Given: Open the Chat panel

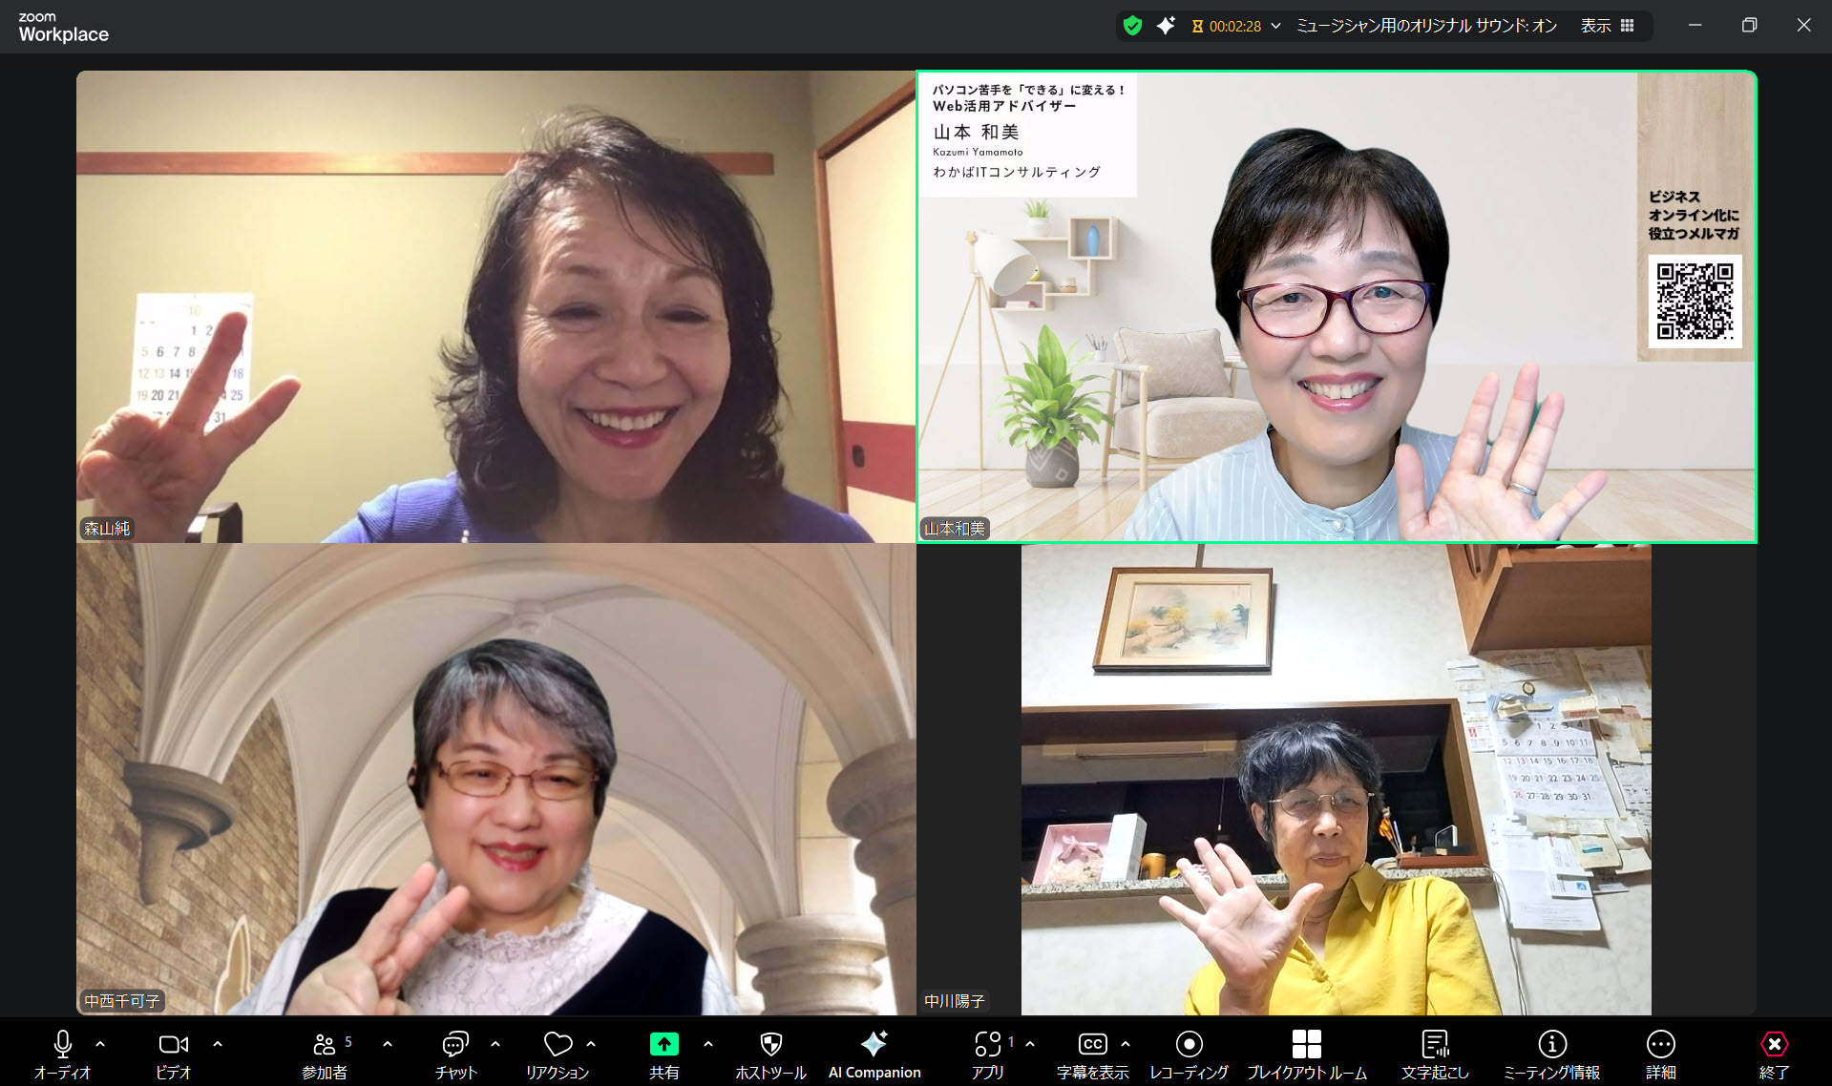Looking at the screenshot, I should (x=455, y=1054).
